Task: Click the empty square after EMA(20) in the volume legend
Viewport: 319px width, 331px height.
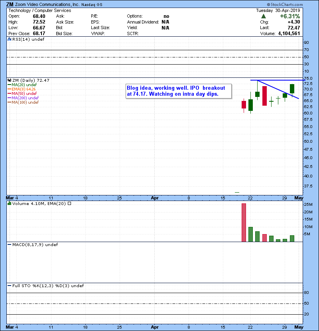Action: pyautogui.click(x=69, y=203)
